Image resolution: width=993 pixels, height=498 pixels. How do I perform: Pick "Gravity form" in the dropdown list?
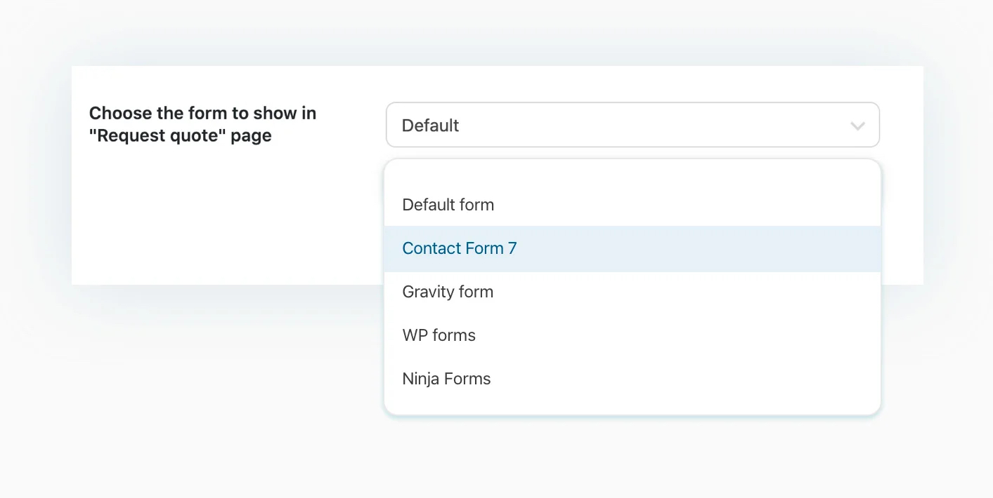pos(448,292)
